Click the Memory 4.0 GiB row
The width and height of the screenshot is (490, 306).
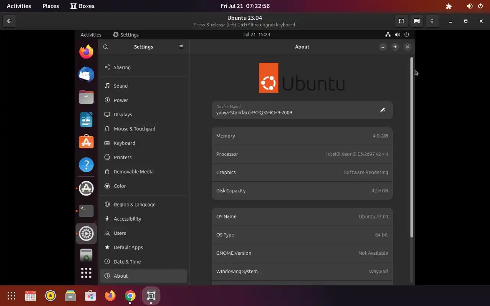pos(302,136)
